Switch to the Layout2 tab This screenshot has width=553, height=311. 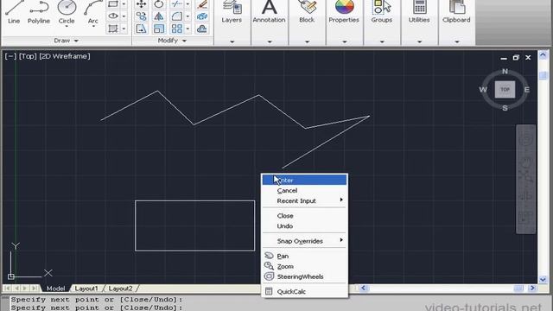pyautogui.click(x=120, y=288)
